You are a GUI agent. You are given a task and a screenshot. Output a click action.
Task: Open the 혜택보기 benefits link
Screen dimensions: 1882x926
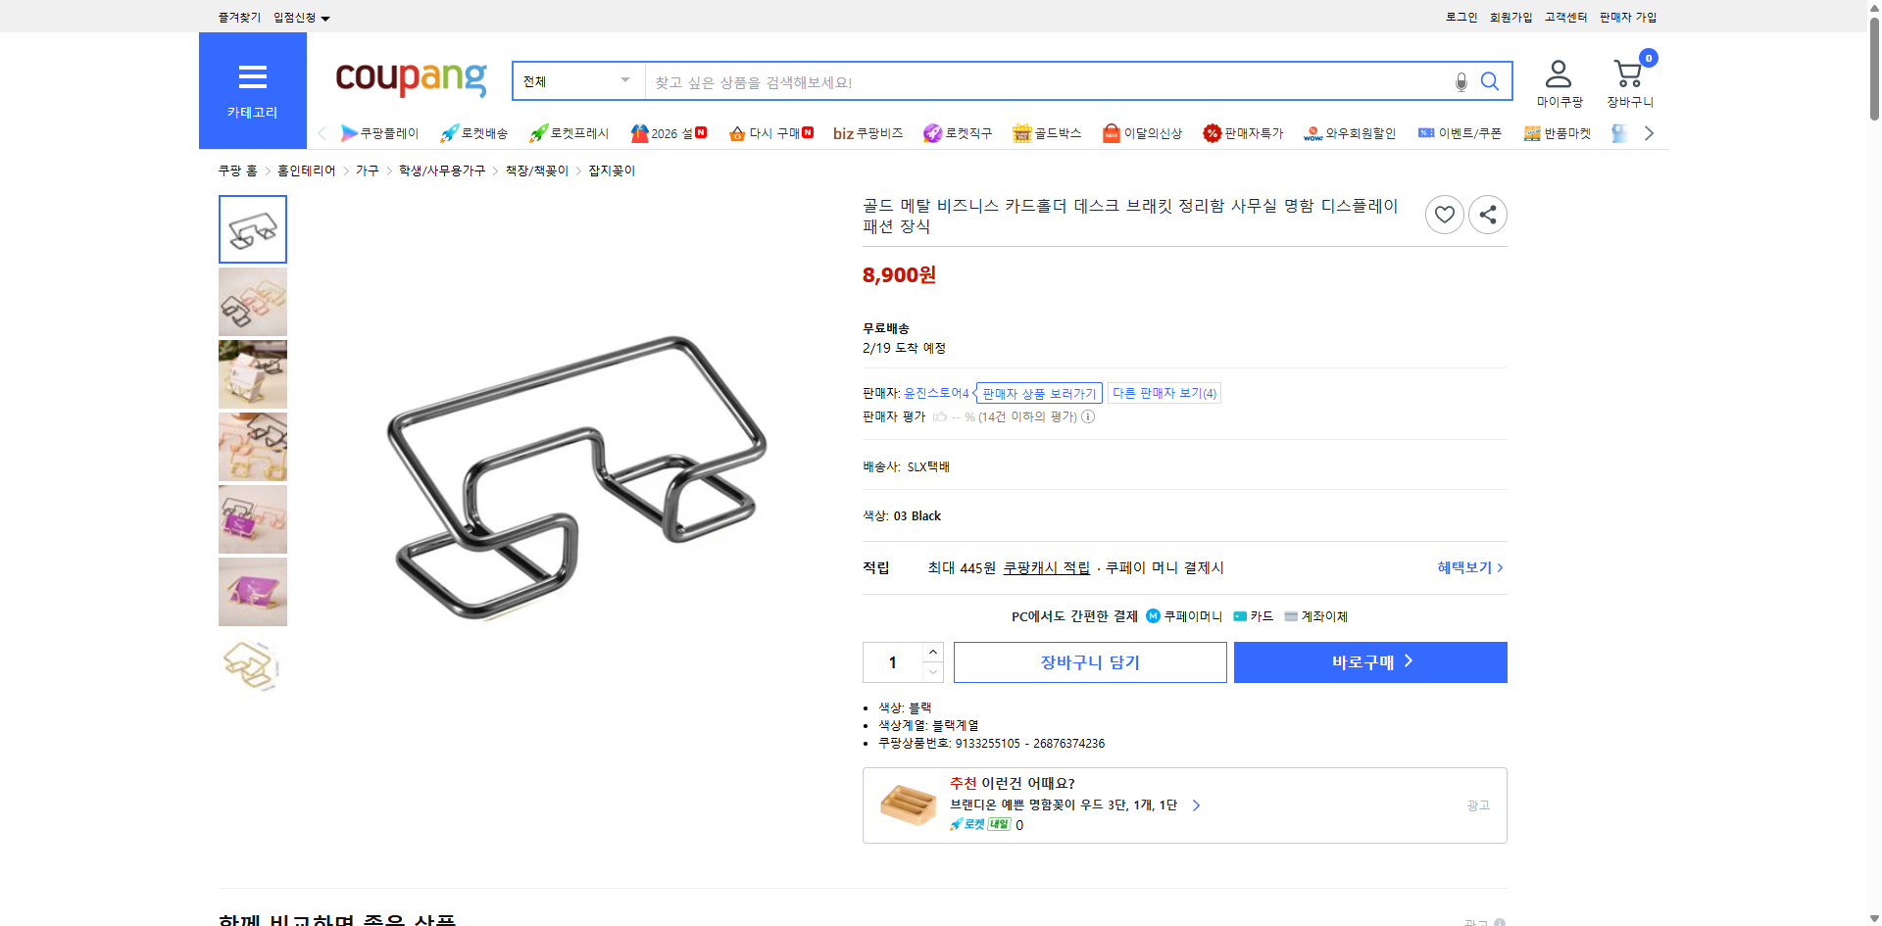pos(1463,566)
